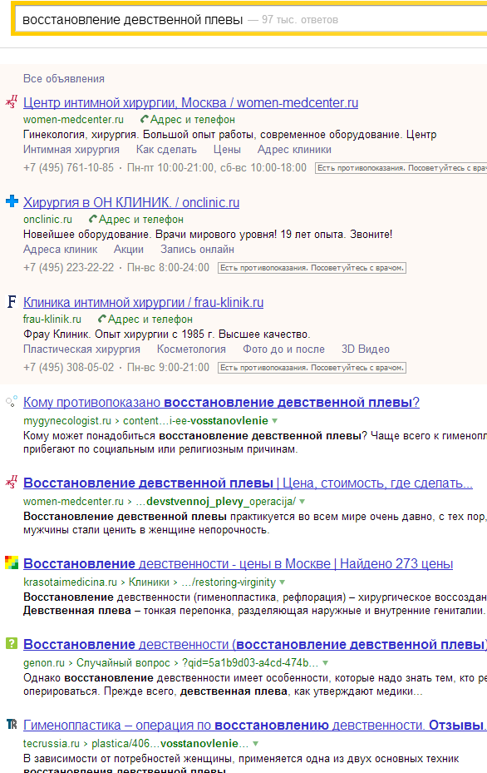Open 'Запись онлайн' sitelink of ON CLINIC
The width and height of the screenshot is (487, 773).
coord(197,250)
